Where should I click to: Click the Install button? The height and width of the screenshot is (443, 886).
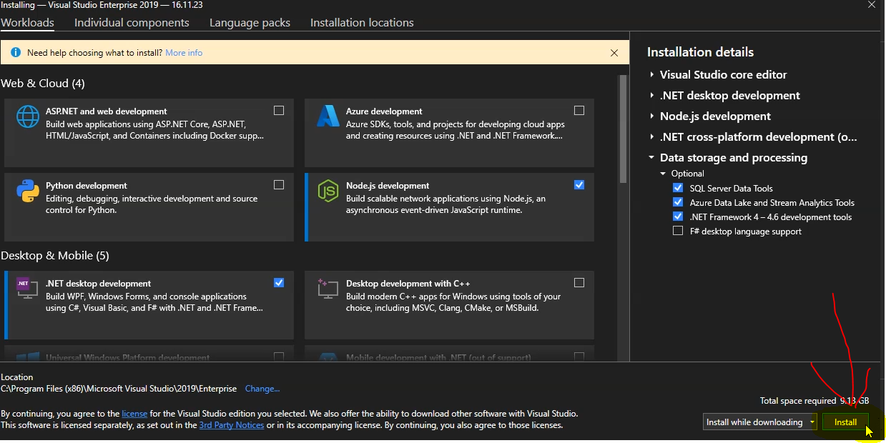coord(845,422)
